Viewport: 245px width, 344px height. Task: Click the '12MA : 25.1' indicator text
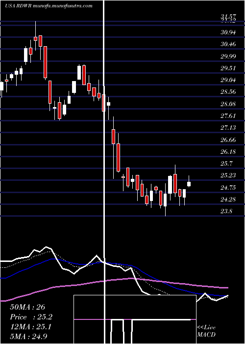(30, 327)
